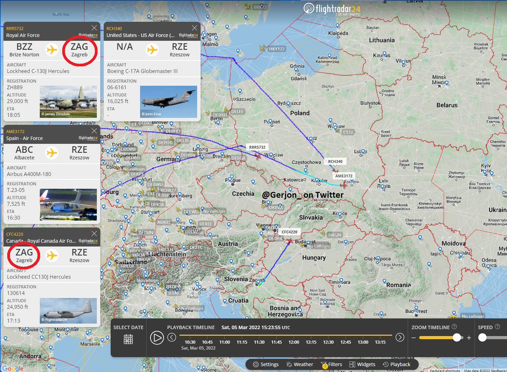Click ABC Albacete origin airport

click(24, 152)
